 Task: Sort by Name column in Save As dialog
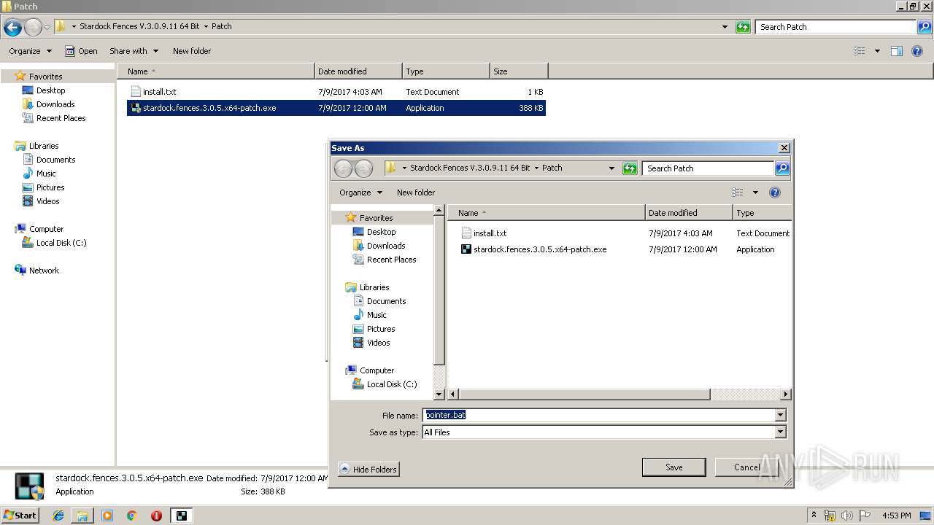pos(546,213)
